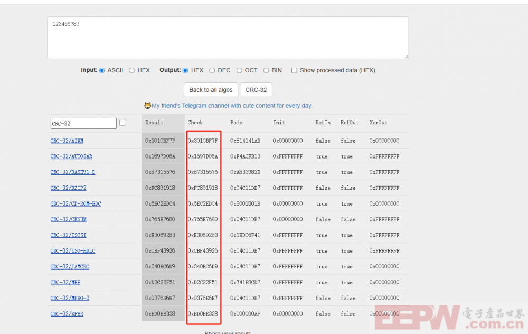This screenshot has width=528, height=334.
Task: Click Poly value 0xF4ACFB13
Action: pos(245,156)
